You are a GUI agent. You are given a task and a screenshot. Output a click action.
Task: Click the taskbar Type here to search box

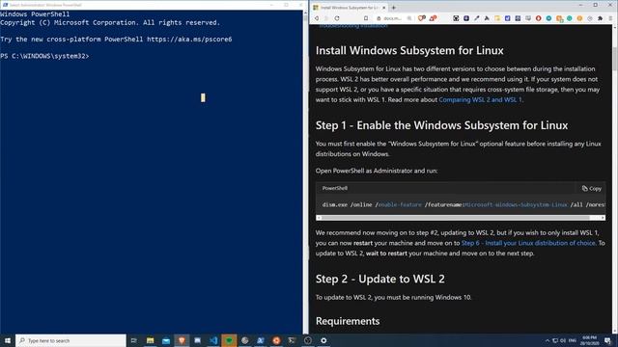[x=70, y=340]
